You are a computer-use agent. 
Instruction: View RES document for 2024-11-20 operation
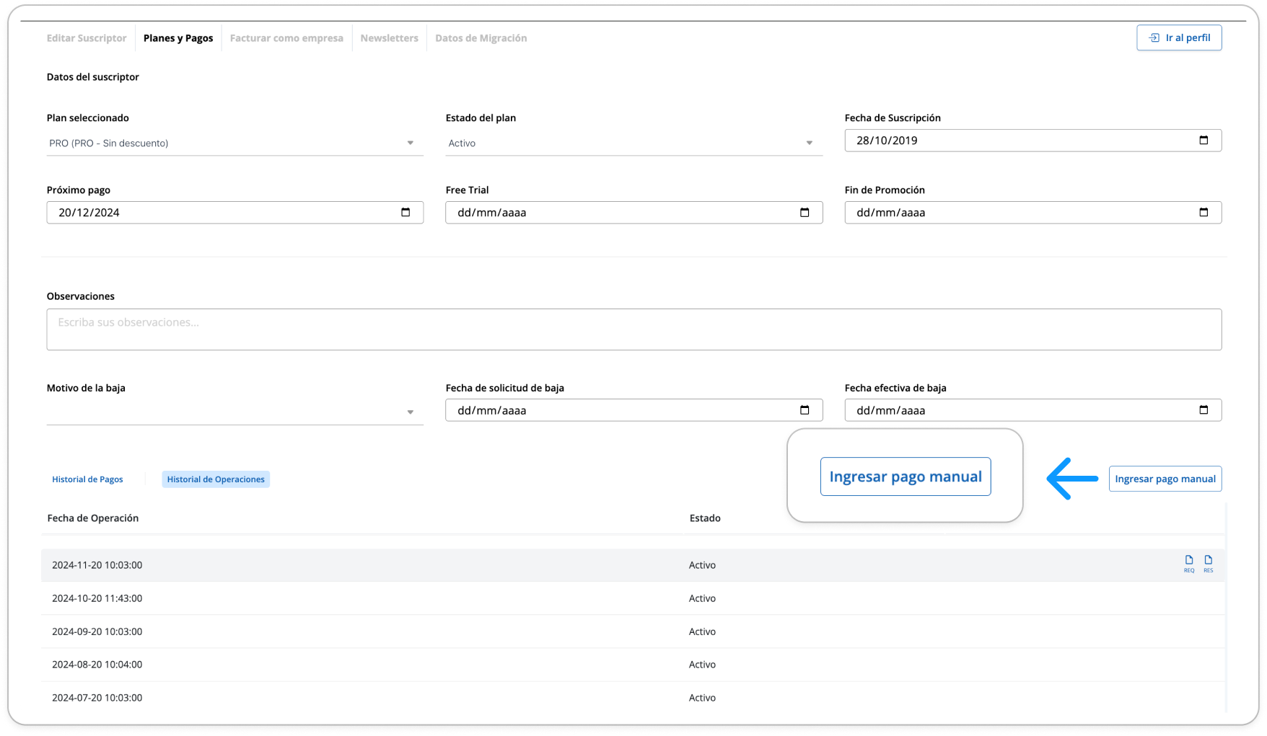point(1209,564)
